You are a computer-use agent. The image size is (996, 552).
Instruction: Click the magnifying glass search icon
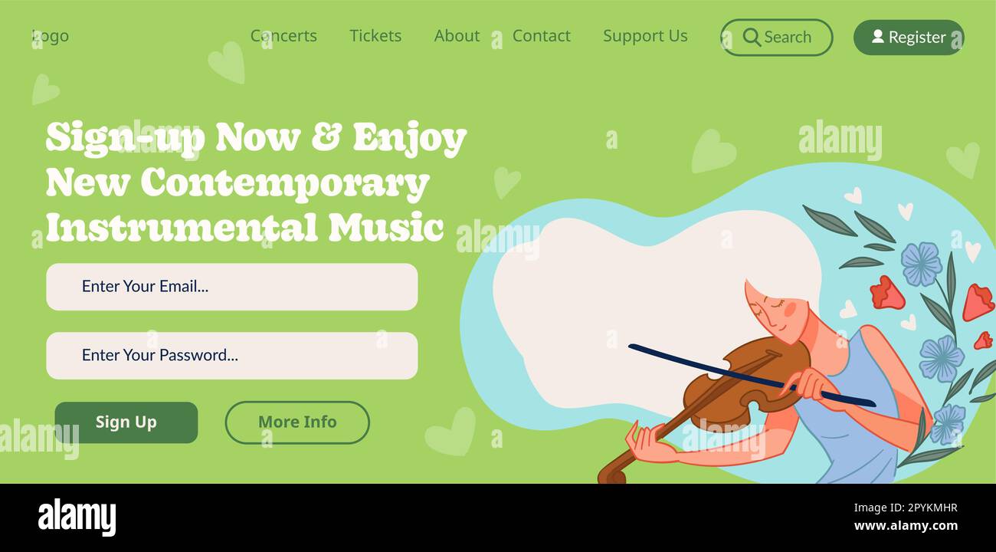[x=752, y=37]
